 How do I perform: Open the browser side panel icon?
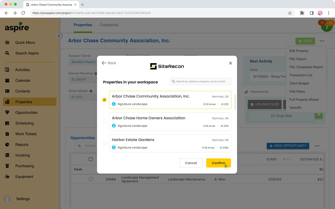[311, 13]
